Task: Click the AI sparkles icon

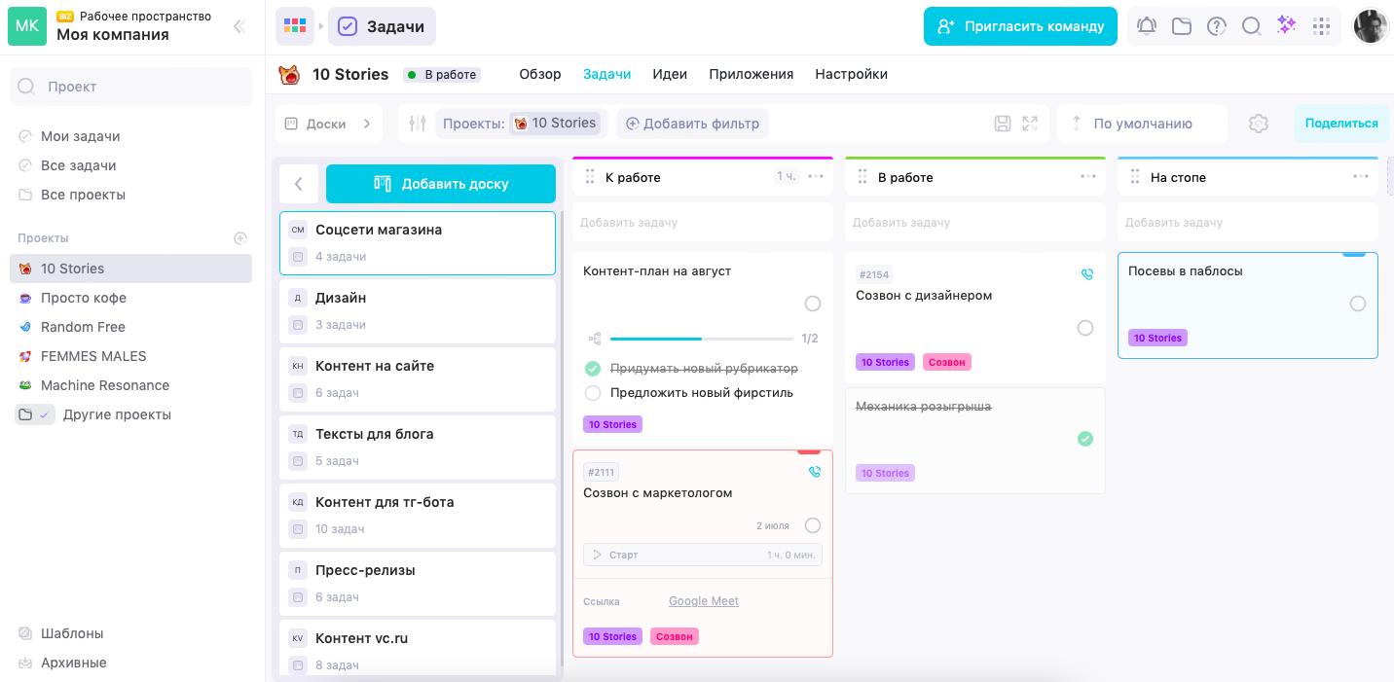Action: pos(1286,26)
